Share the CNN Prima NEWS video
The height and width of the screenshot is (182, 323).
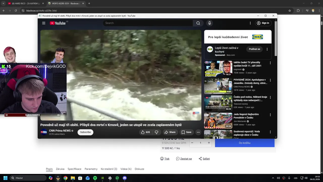pyautogui.click(x=170, y=132)
